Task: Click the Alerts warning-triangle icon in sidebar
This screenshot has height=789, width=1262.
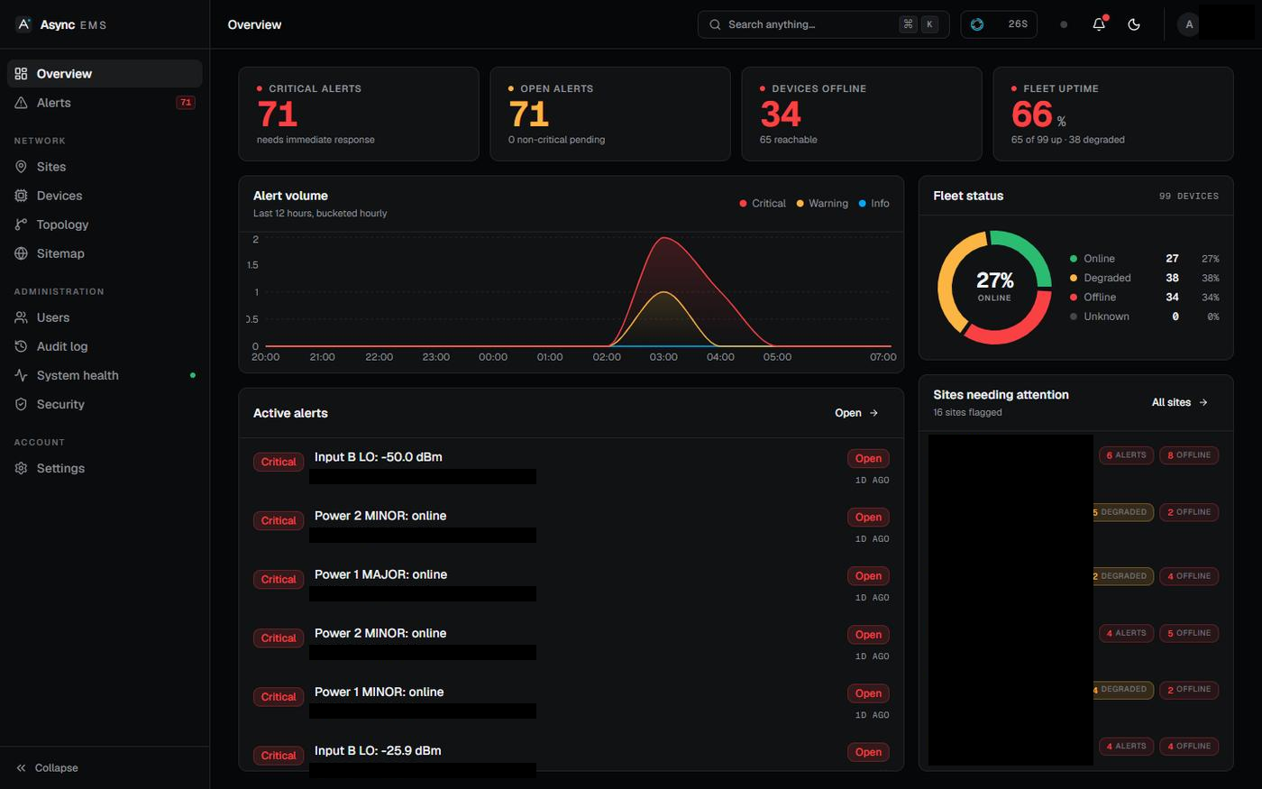Action: point(21,103)
